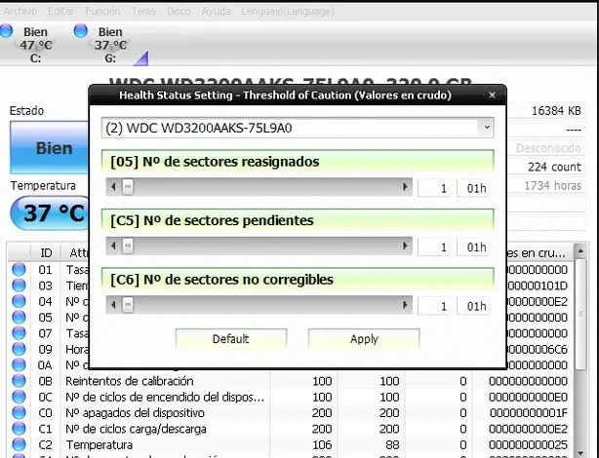The image size is (599, 458).
Task: Expand the WDC WD3200AAKS-75L9A0 disk dropdown
Action: coord(486,128)
